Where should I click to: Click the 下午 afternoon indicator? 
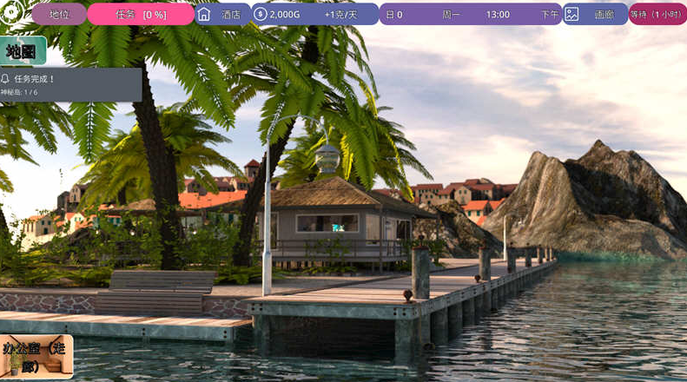coord(549,14)
